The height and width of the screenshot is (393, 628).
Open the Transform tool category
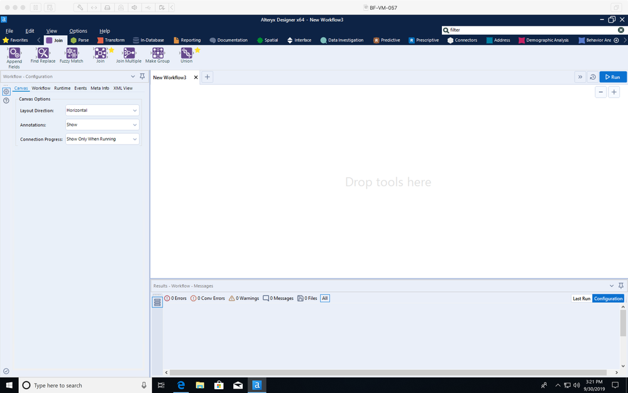111,40
